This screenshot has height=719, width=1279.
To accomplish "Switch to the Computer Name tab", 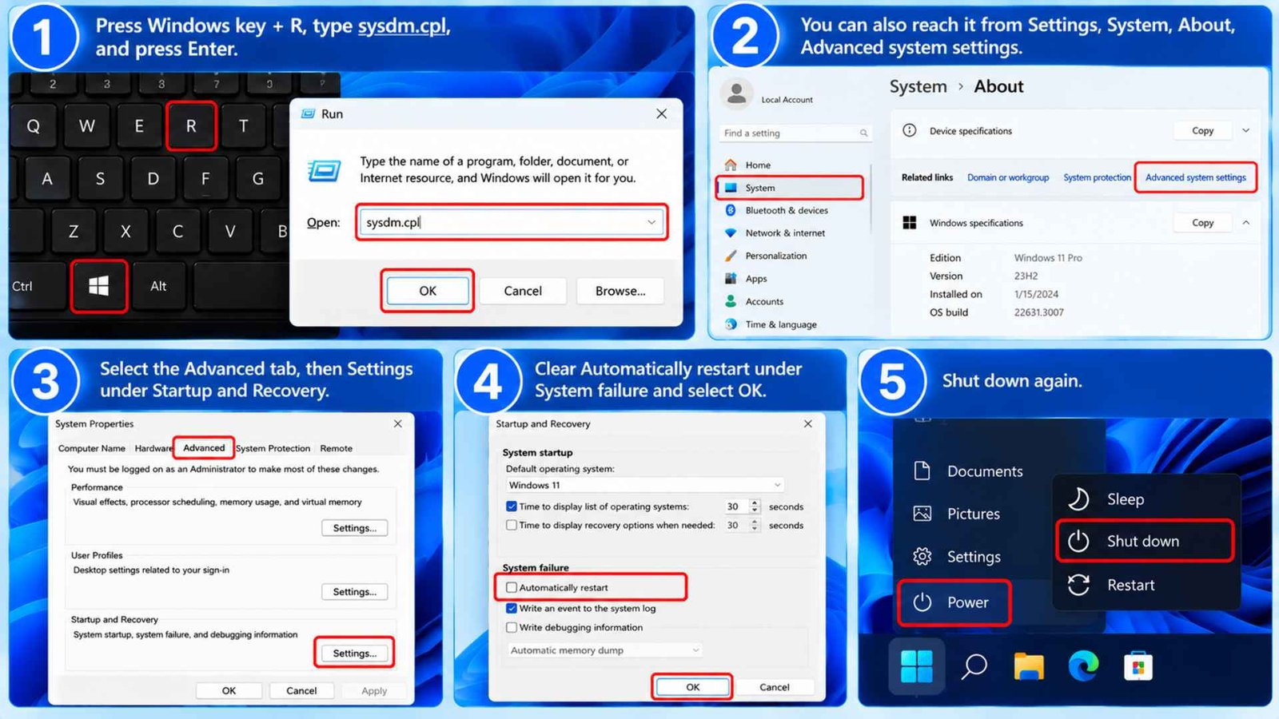I will point(91,449).
